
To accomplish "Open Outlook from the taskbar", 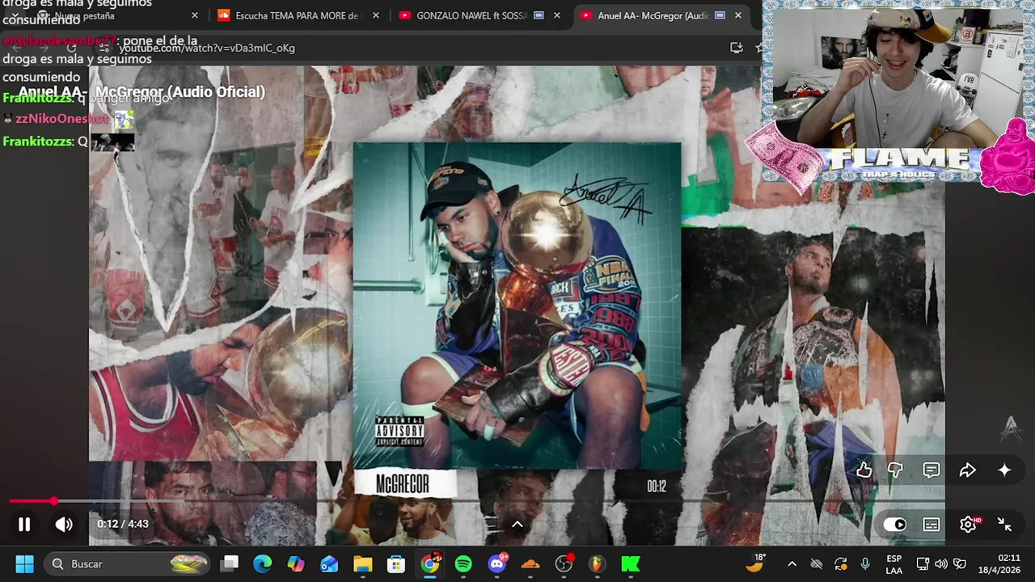I will point(329,563).
